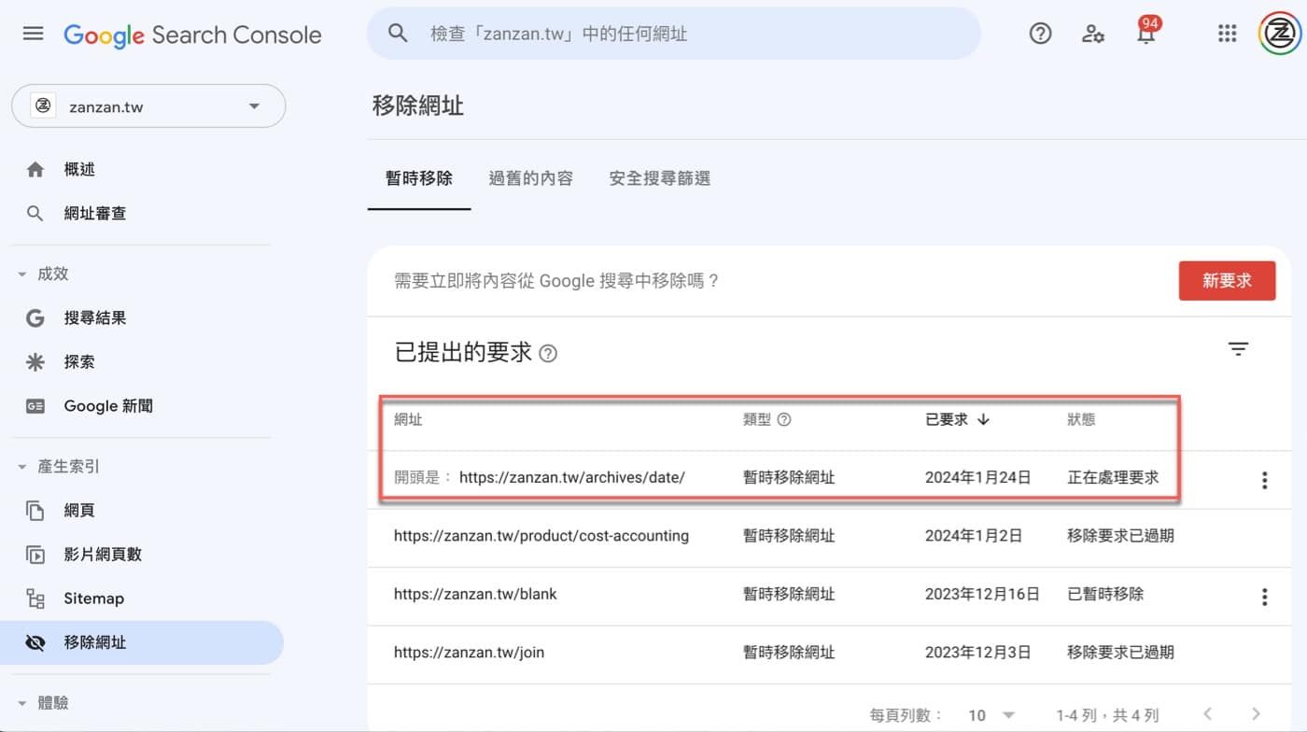Click the 已暫時移除 status
The width and height of the screenshot is (1307, 732).
click(1105, 594)
